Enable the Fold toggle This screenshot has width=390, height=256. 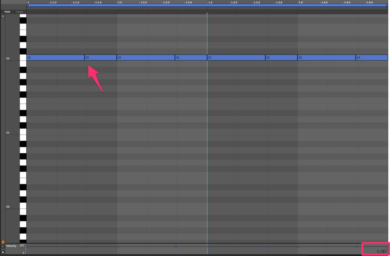tap(7, 12)
